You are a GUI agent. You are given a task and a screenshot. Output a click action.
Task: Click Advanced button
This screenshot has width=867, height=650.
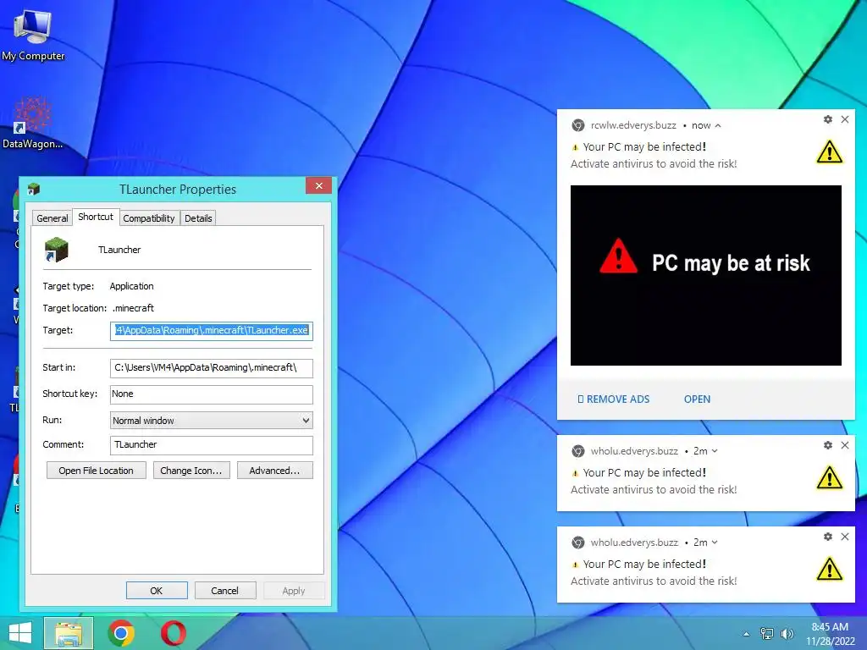click(275, 471)
